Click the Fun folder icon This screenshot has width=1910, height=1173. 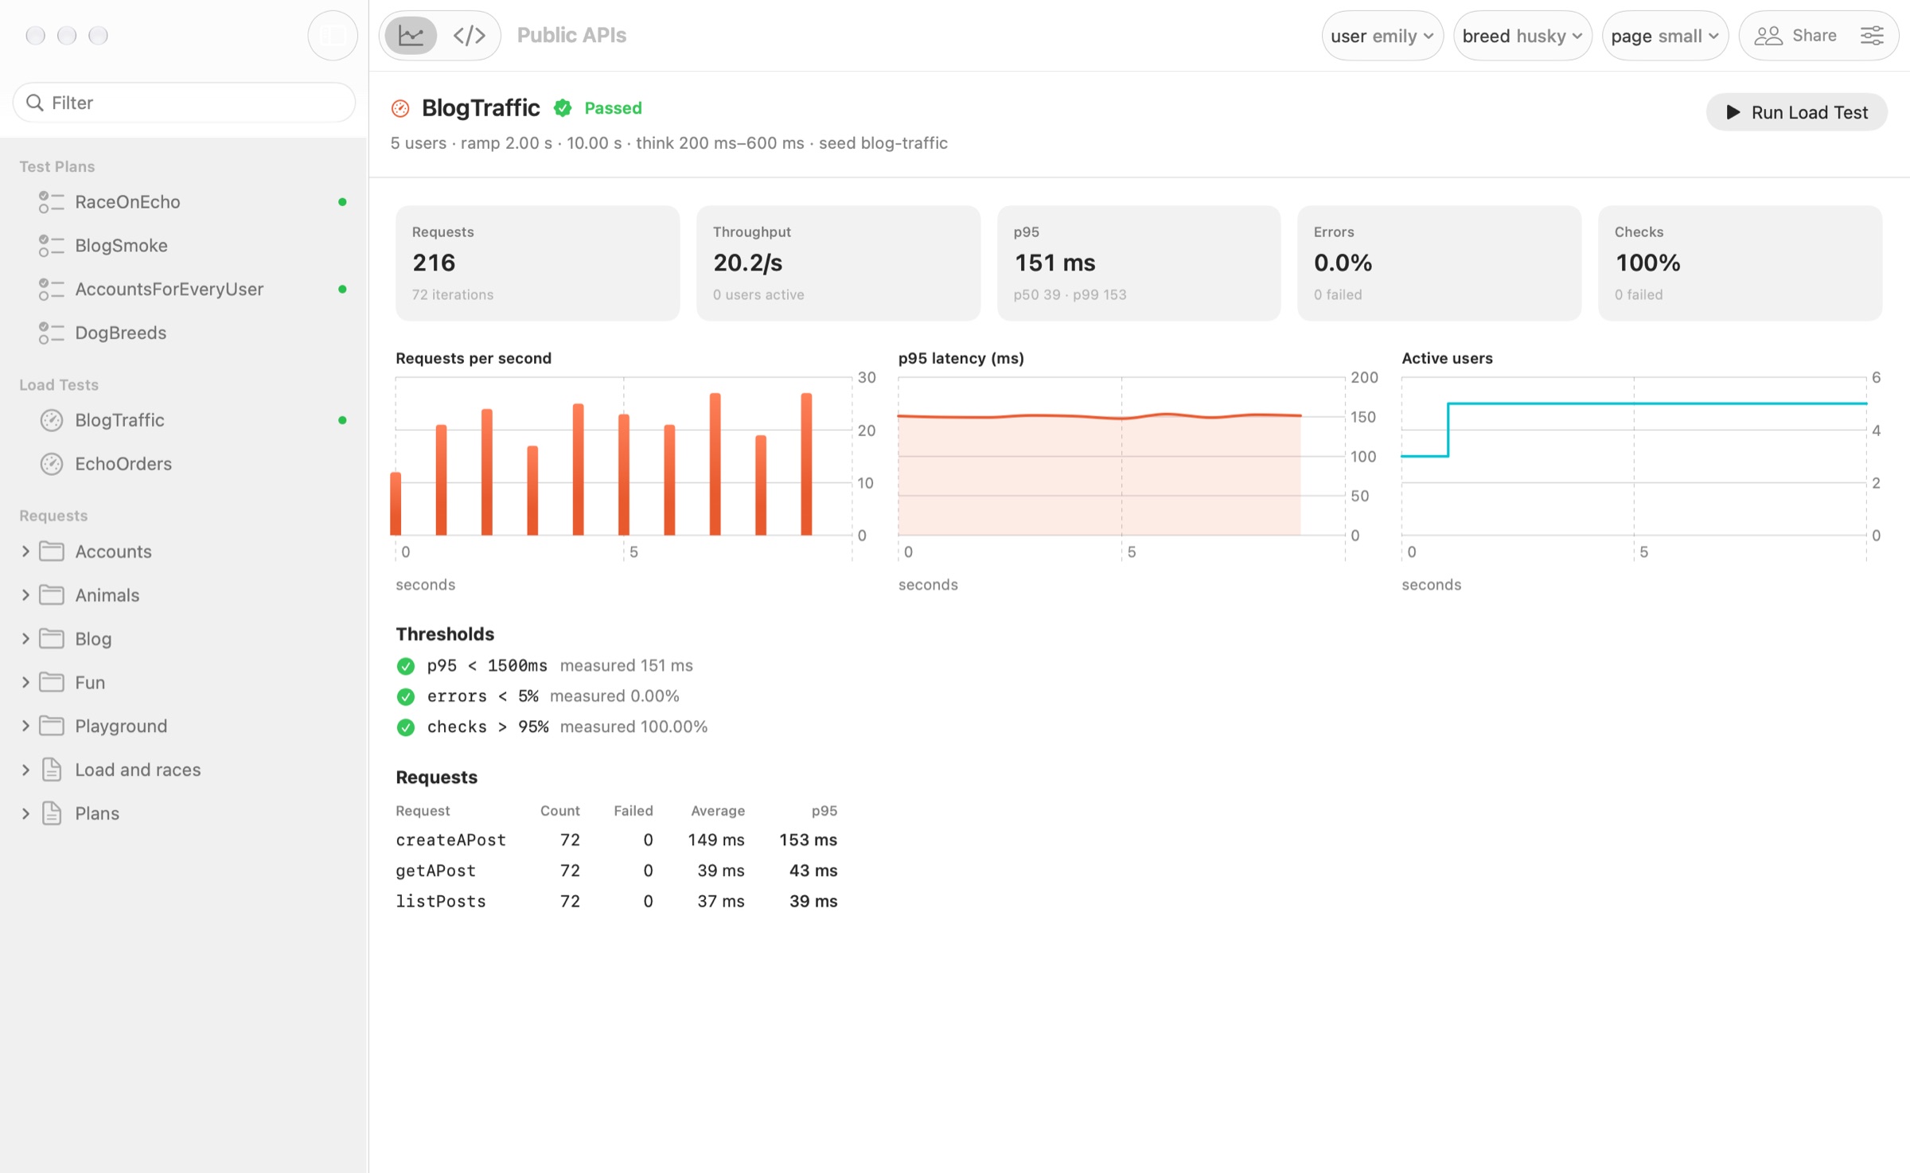point(52,682)
